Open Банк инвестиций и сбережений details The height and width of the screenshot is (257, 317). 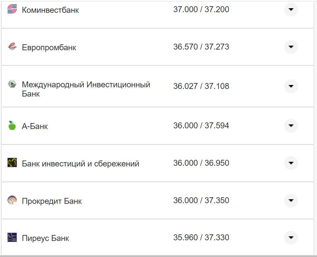click(x=291, y=163)
